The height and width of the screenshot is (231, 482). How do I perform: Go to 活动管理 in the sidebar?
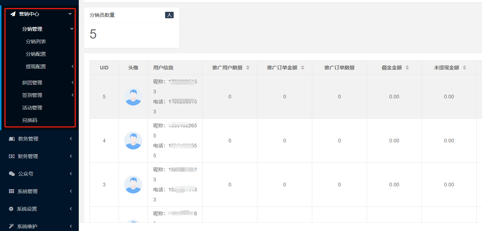pyautogui.click(x=32, y=108)
